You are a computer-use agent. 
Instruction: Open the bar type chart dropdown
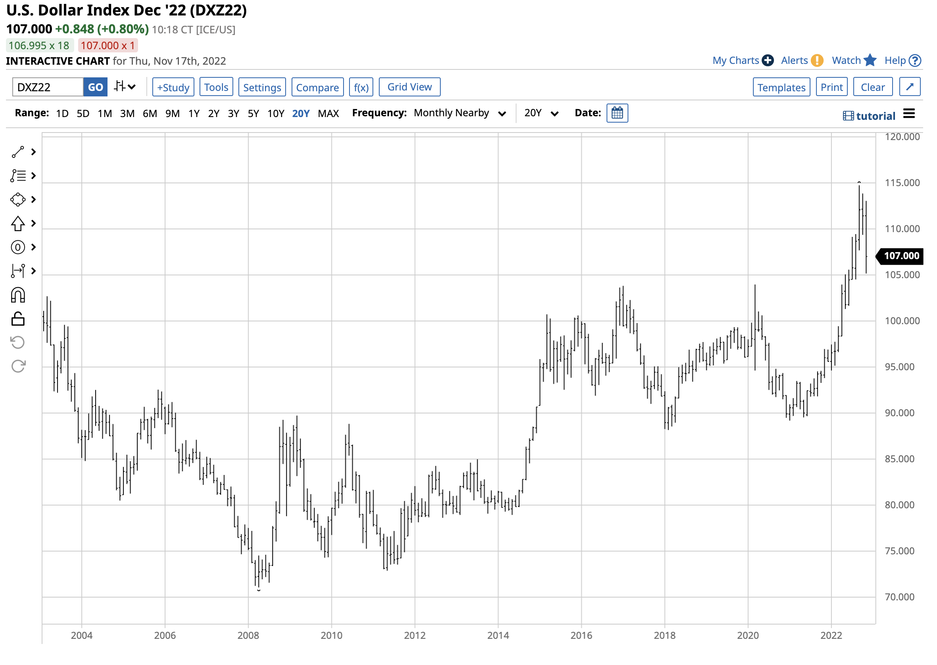(x=125, y=87)
